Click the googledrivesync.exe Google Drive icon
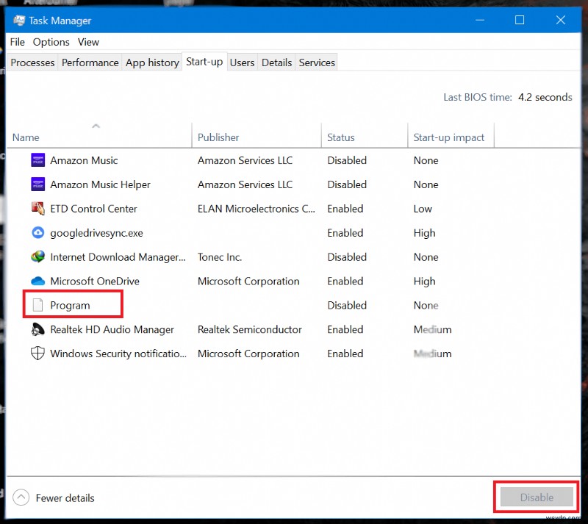Viewport: 588px width, 524px height. click(37, 233)
